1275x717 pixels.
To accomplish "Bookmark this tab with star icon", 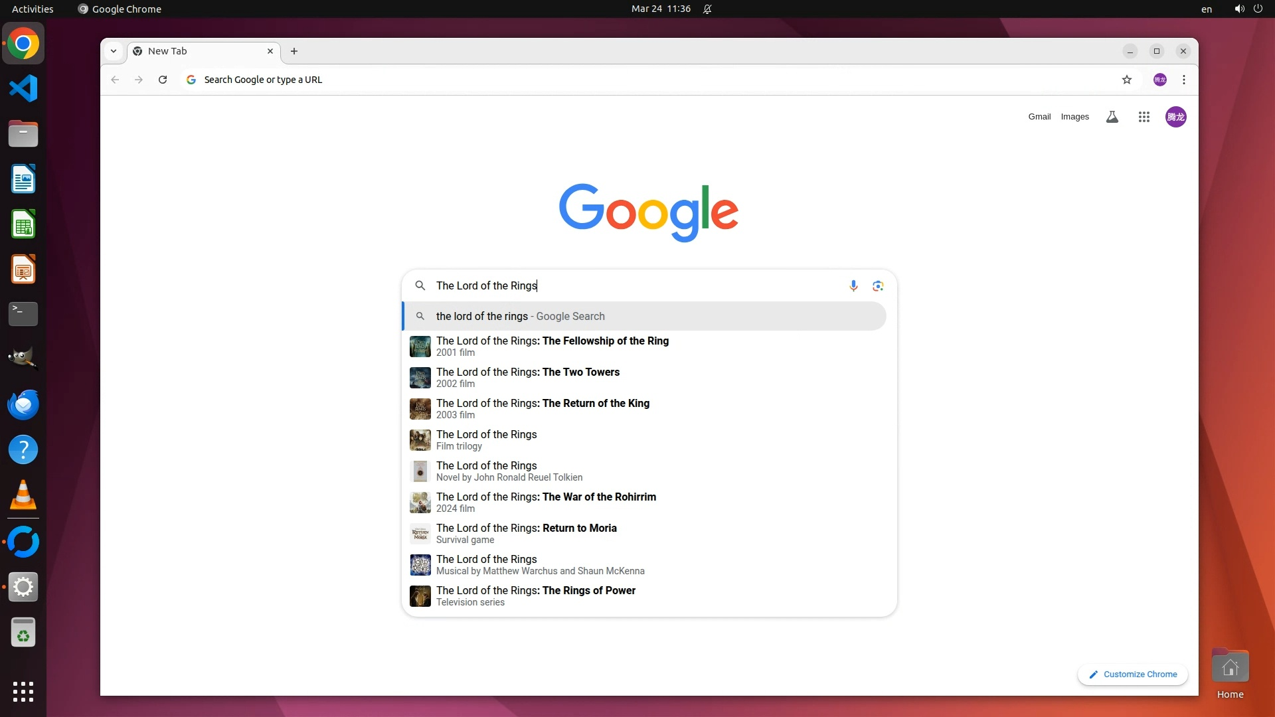I will 1127,80.
